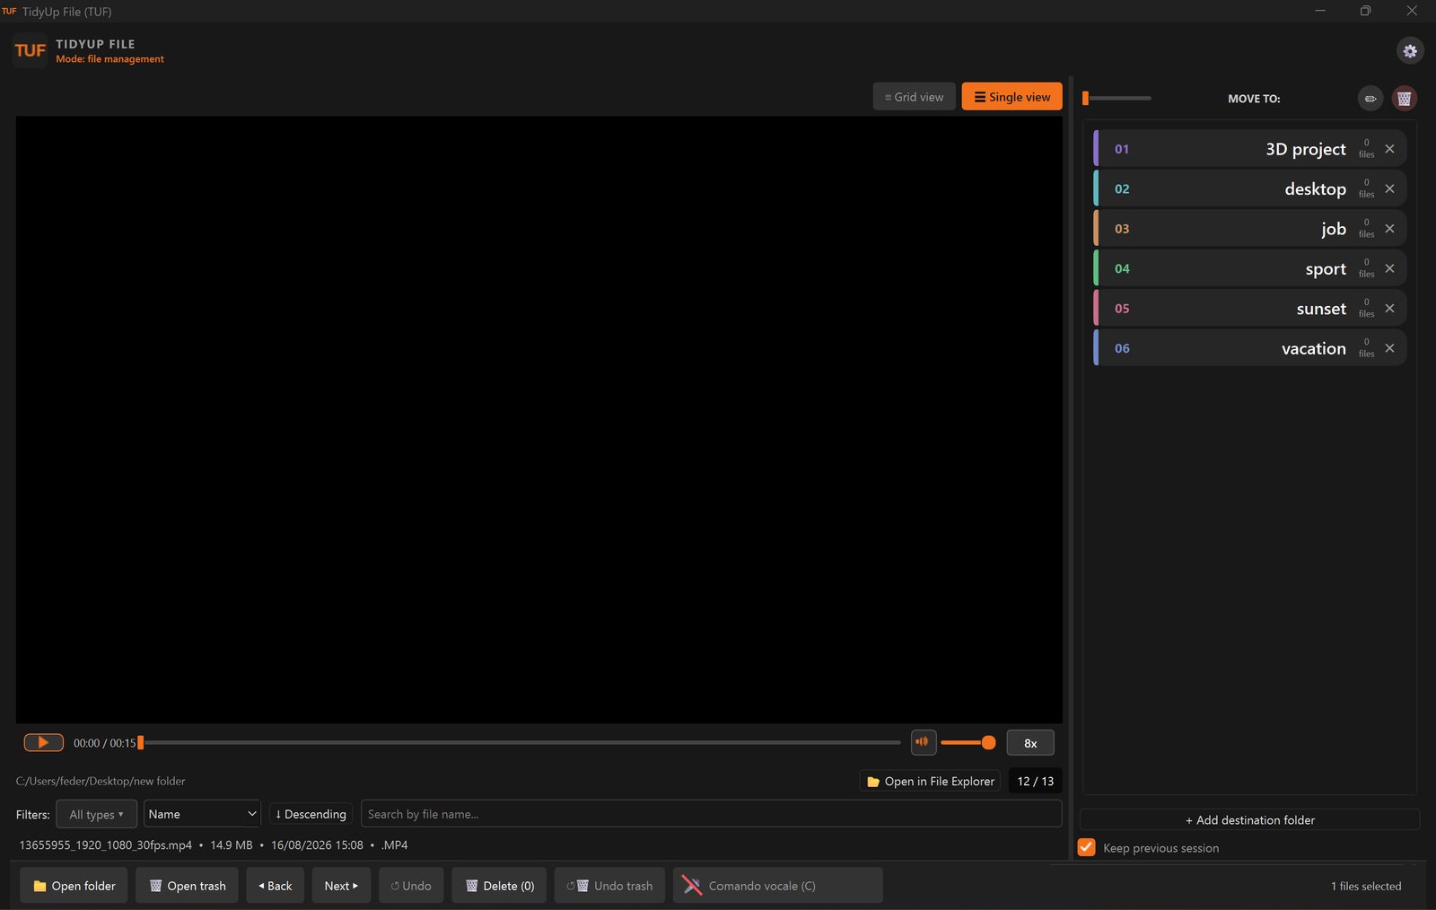Click Add destination folder
The width and height of the screenshot is (1436, 910).
tap(1249, 819)
